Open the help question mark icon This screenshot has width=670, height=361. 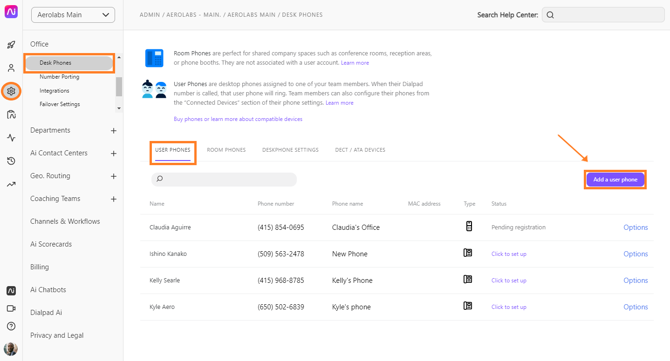click(11, 326)
